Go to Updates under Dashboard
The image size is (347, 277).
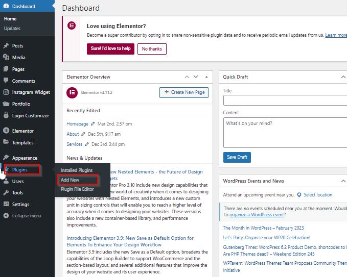(x=12, y=29)
